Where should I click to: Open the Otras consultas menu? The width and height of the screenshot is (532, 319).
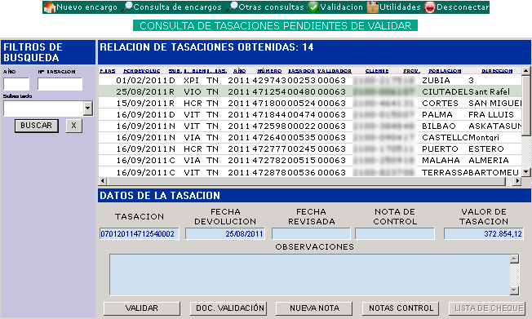point(272,7)
